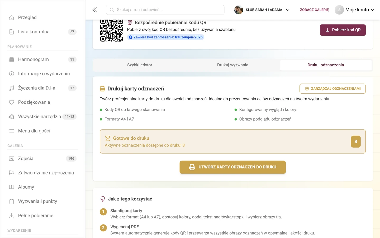The image size is (380, 238).
Task: Click UTWÓRZ KARTY ODZNACZEŃ DO DRUKU button
Action: click(233, 167)
